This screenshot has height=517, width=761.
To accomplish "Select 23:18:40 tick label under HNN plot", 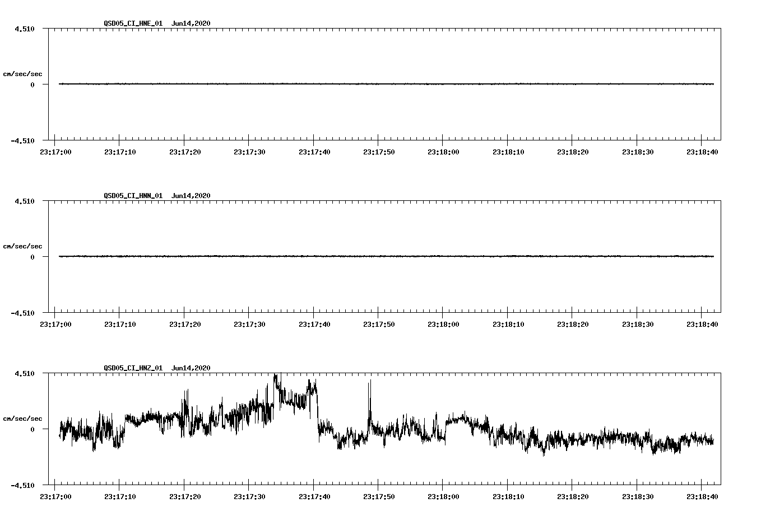I will pyautogui.click(x=702, y=325).
